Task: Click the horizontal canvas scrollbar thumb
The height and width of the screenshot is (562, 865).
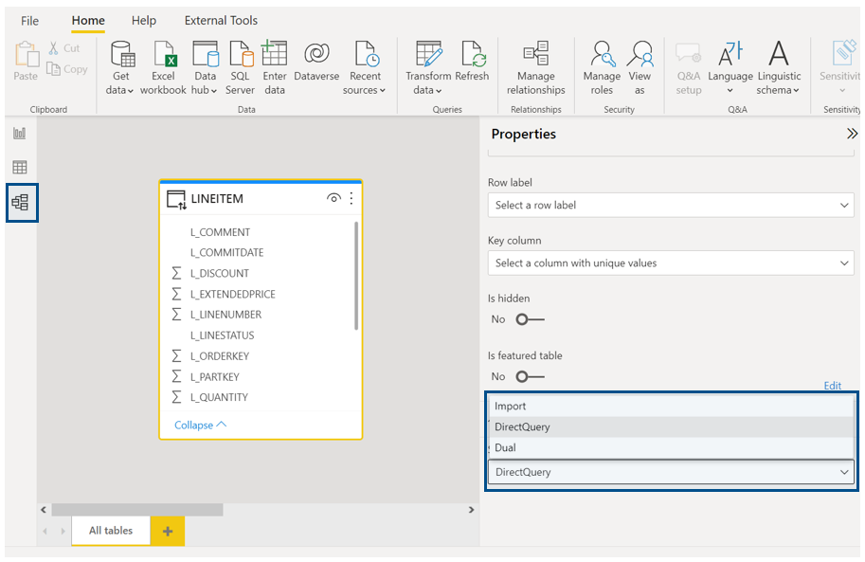Action: point(137,510)
